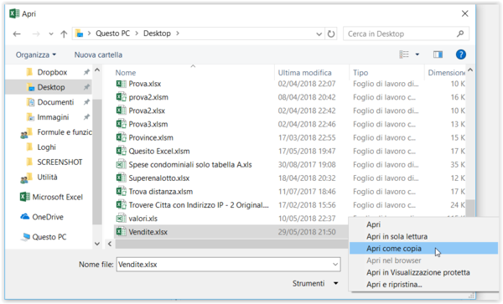Click Questo PC in address breadcrumb
The height and width of the screenshot is (304, 503).
[112, 33]
